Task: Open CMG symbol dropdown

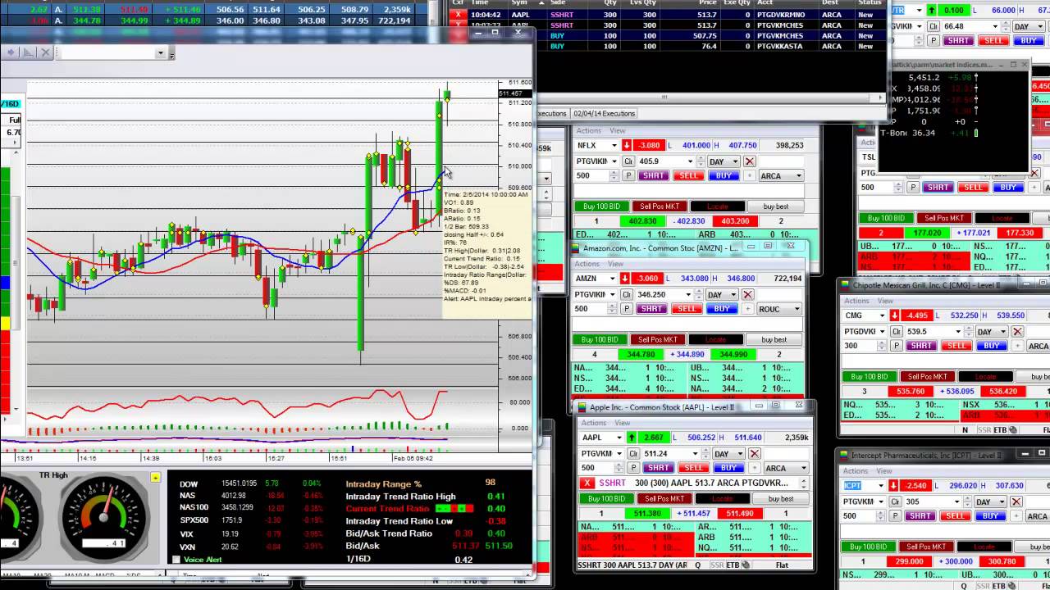Action: pos(881,315)
